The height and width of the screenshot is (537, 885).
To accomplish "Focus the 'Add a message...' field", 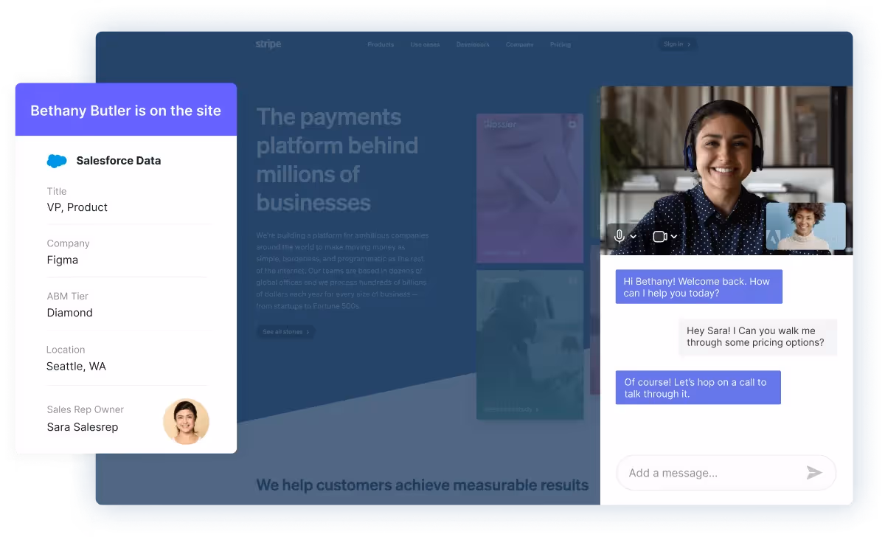I will pos(726,473).
